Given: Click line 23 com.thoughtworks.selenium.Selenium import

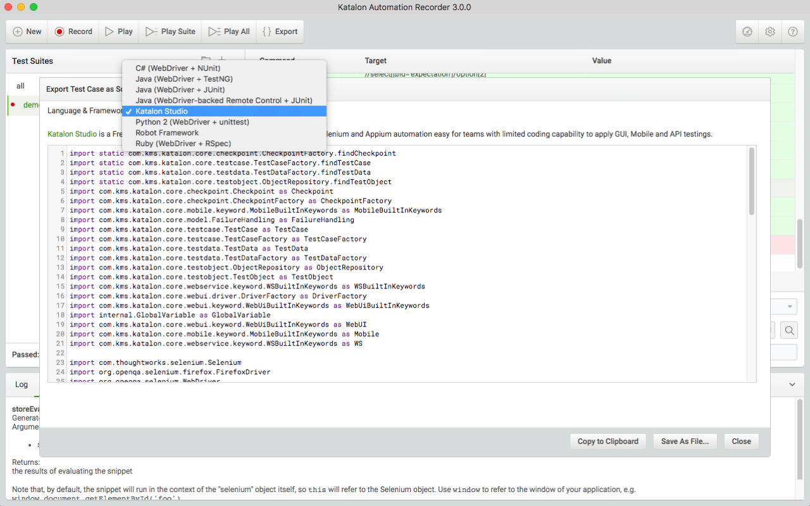Looking at the screenshot, I should [156, 363].
